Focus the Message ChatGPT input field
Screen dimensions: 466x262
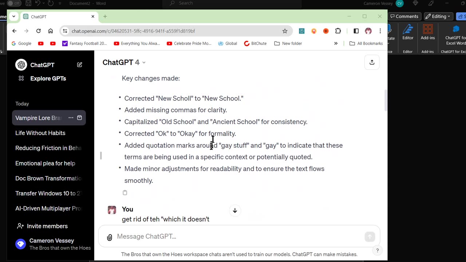(238, 237)
